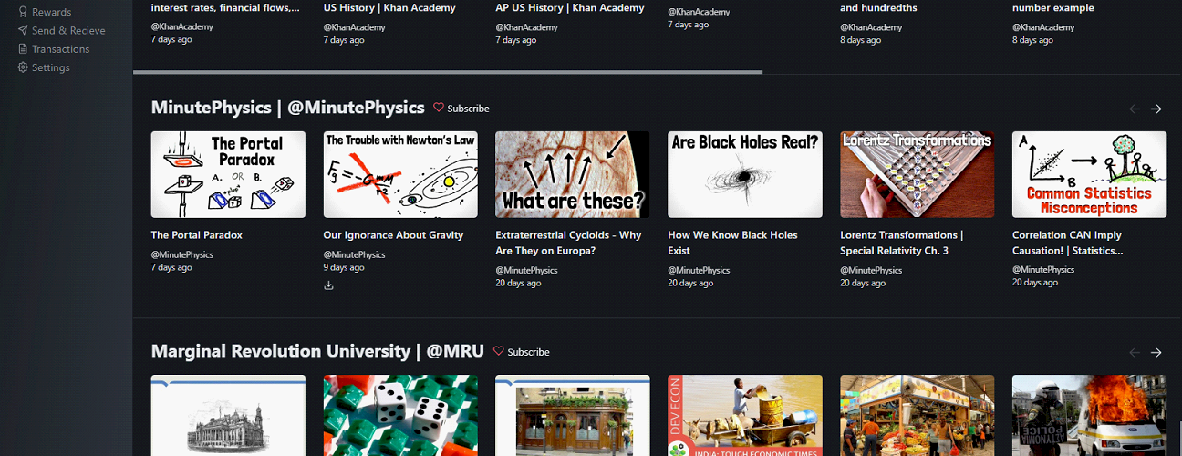
Task: Click the Transactions document icon
Action: click(x=23, y=49)
